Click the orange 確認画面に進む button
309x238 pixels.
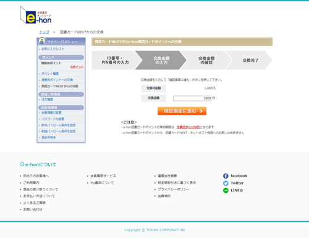coord(182,111)
